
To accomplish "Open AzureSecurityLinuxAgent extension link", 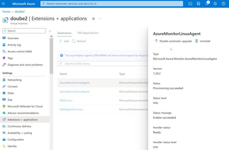I will coord(75,92).
